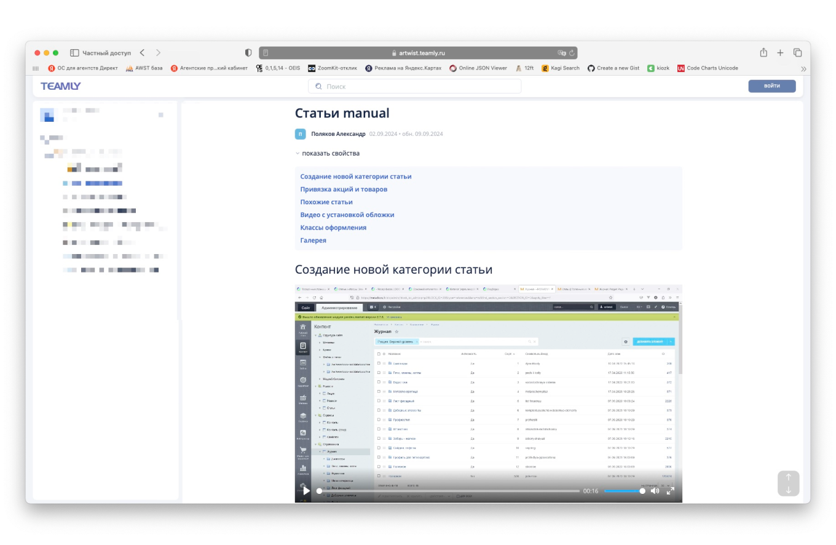Click the 00:16 video duration label
The height and width of the screenshot is (545, 836).
click(591, 491)
